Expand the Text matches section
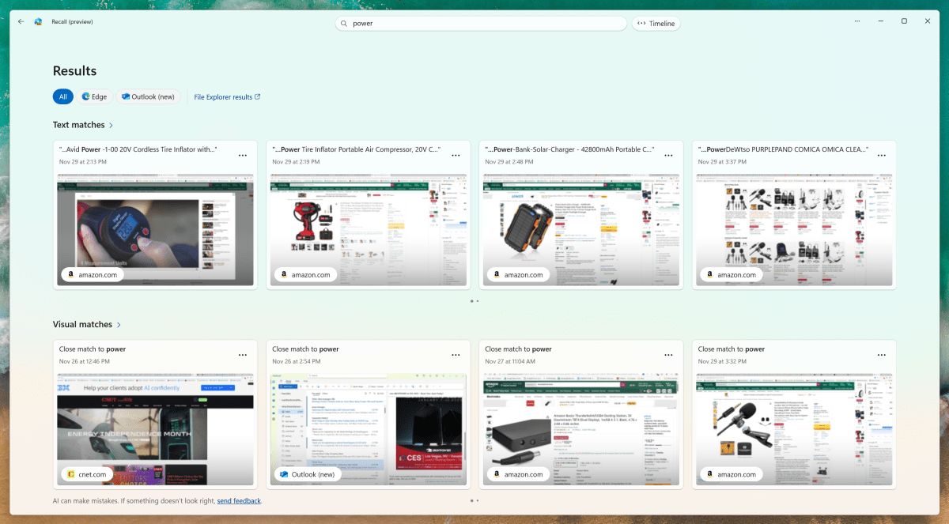949x524 pixels. (110, 125)
